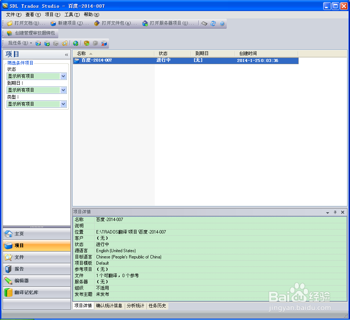Switch to 任务历史 tab
This screenshot has height=320, width=350.
pos(157,306)
